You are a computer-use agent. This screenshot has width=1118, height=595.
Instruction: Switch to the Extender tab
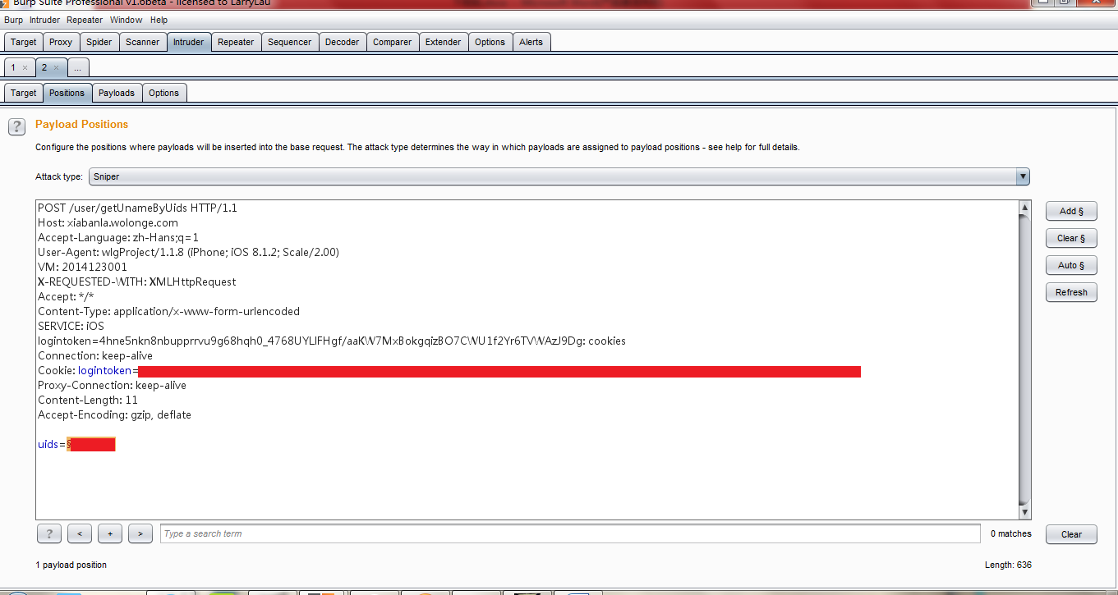tap(444, 42)
